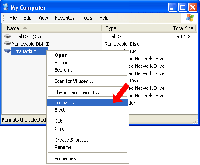Image resolution: width=200 pixels, height=165 pixels.
Task: Maximize the My Computer window
Action: (183, 7)
